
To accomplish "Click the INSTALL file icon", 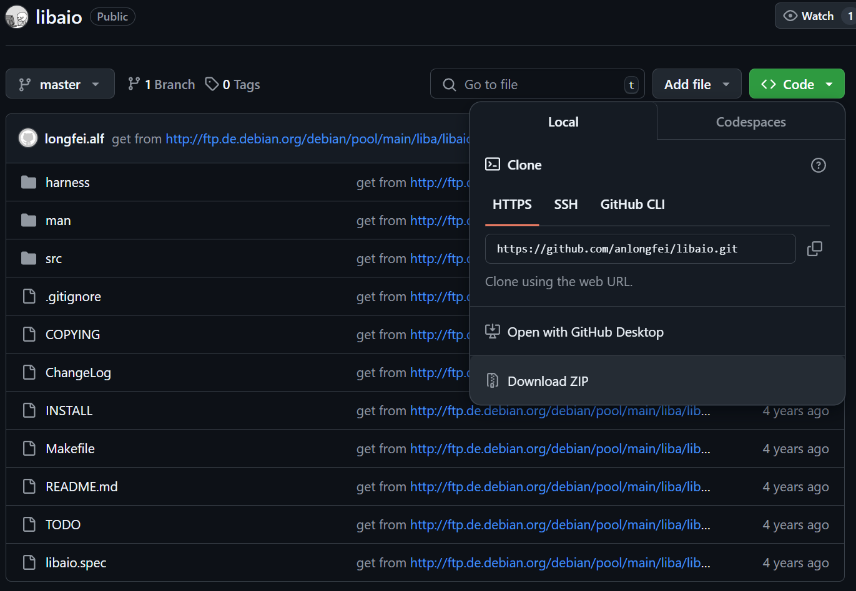I will [x=29, y=410].
